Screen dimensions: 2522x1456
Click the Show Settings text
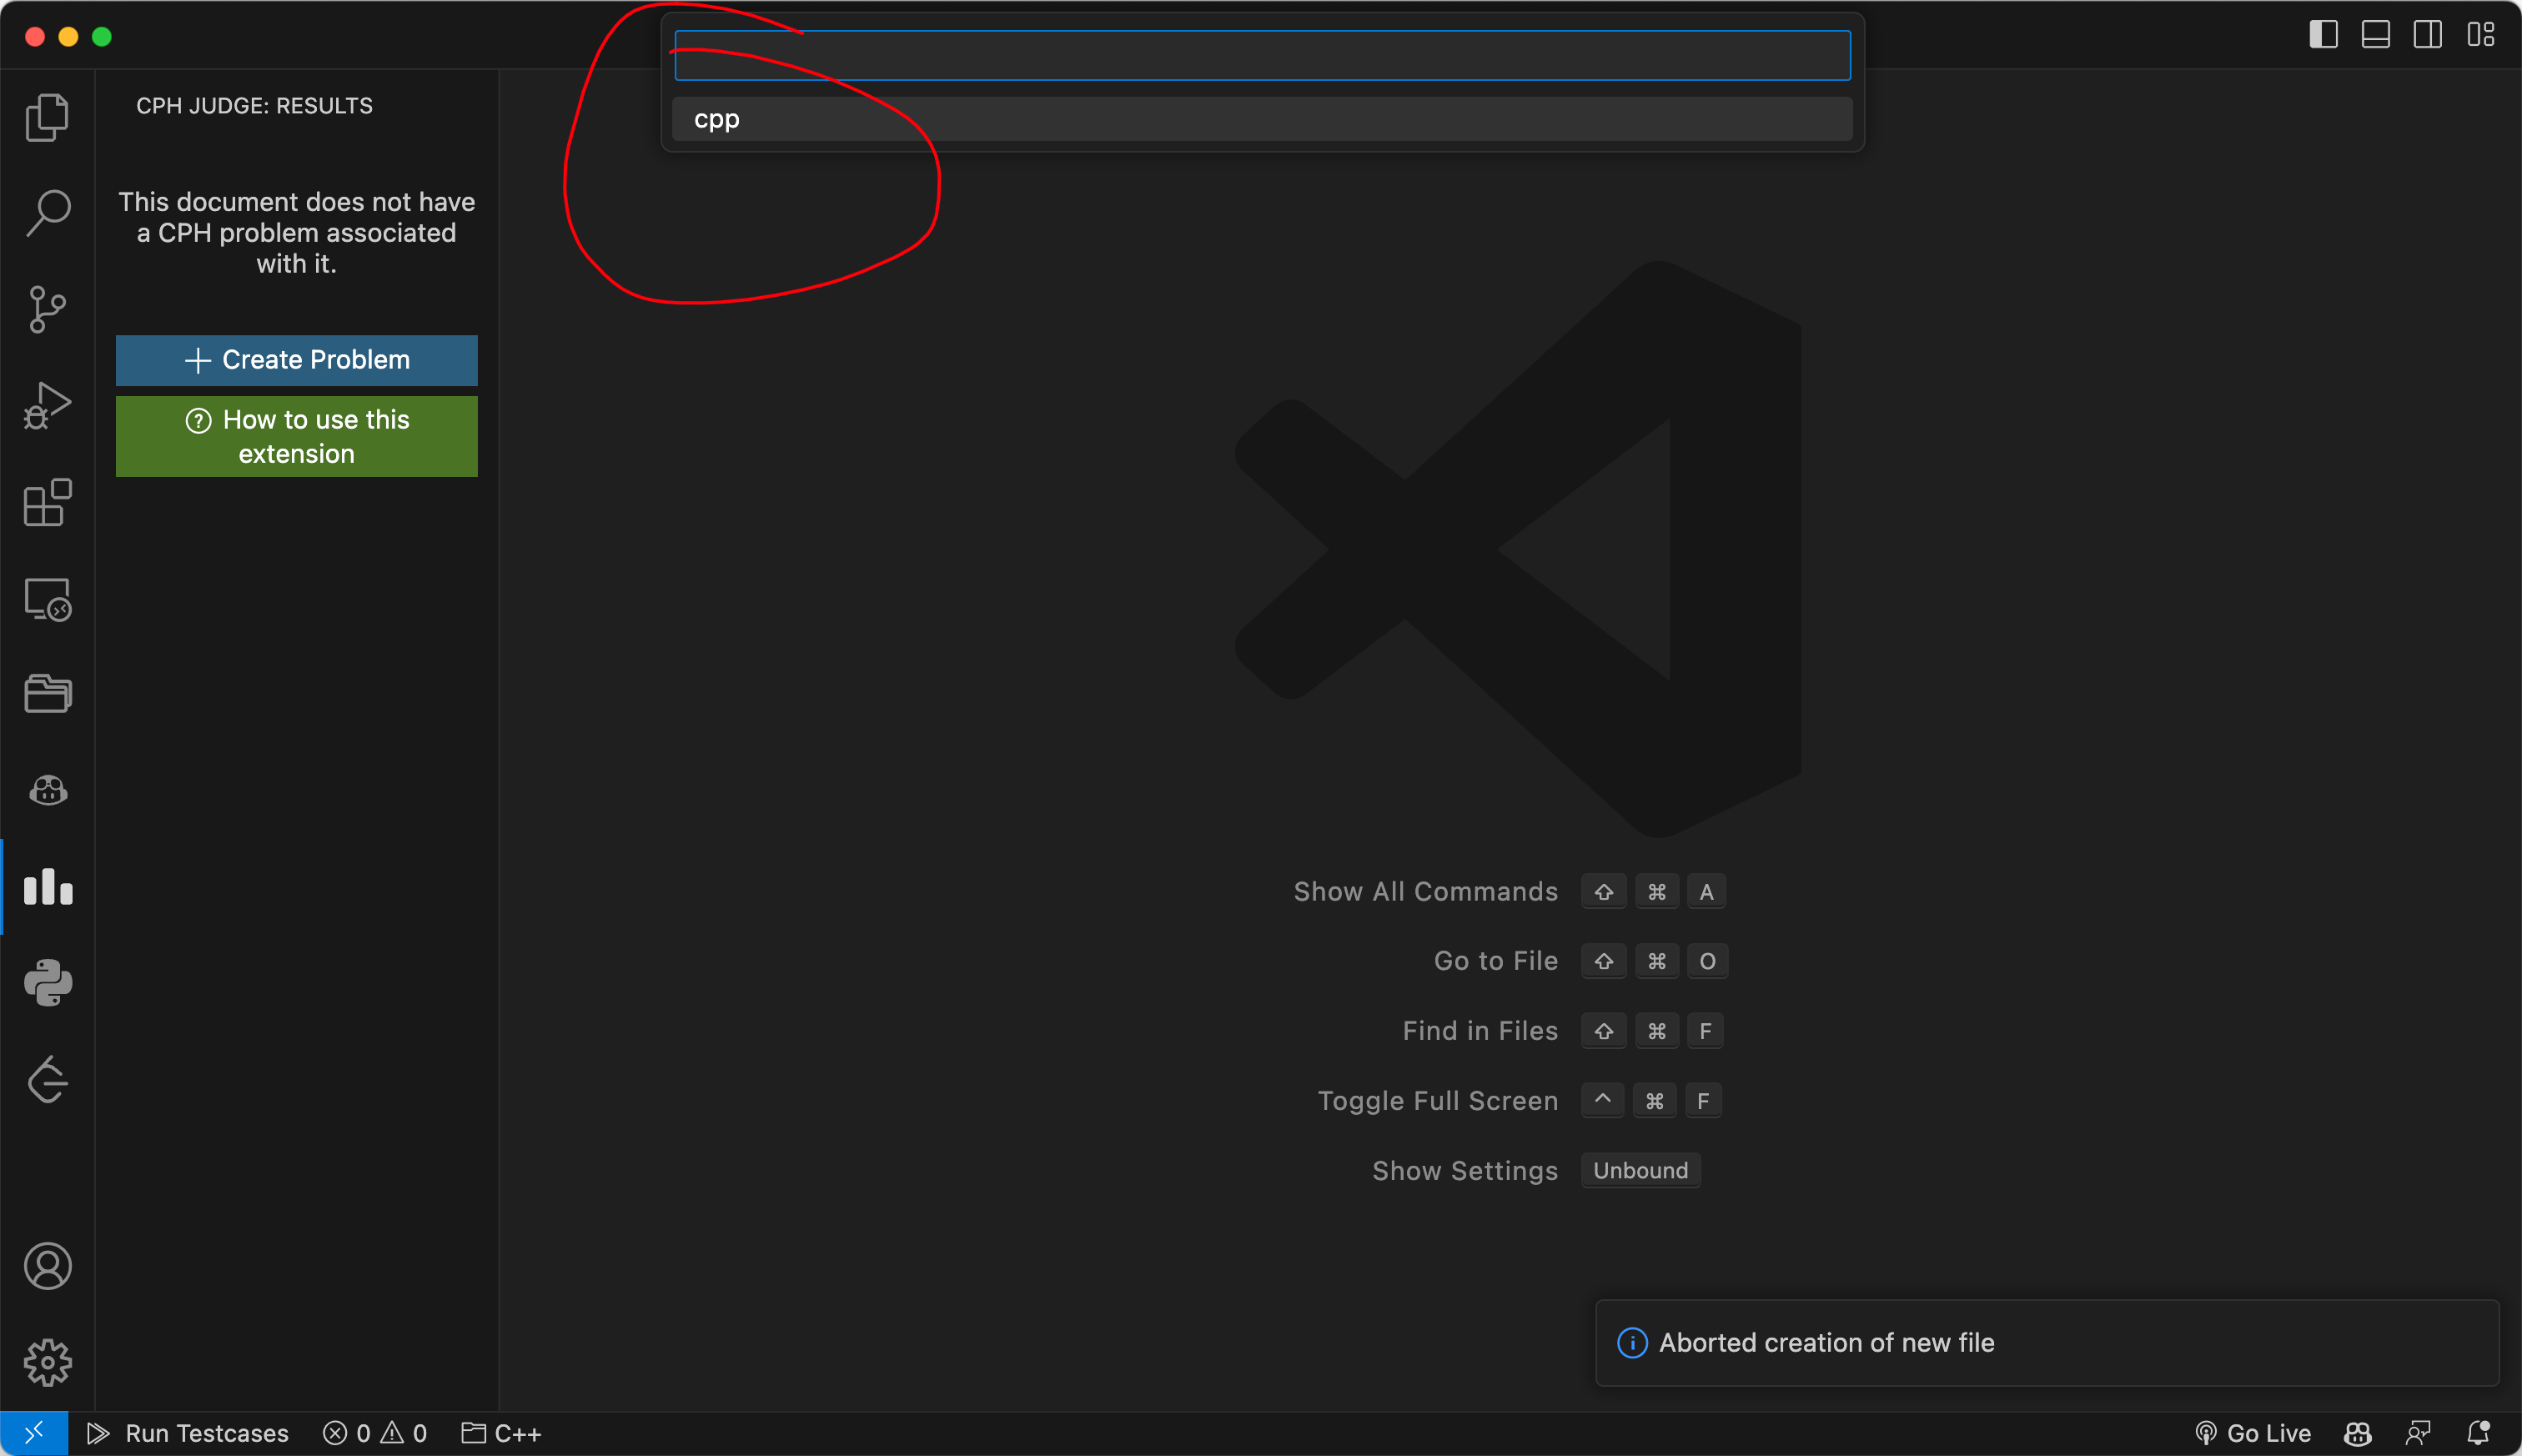tap(1465, 1171)
